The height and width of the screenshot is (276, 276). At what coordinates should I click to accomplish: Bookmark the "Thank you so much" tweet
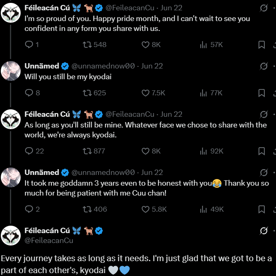click(262, 210)
